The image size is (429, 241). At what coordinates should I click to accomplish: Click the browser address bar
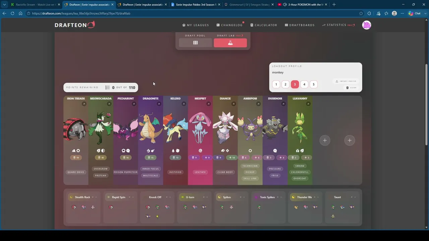[191, 13]
